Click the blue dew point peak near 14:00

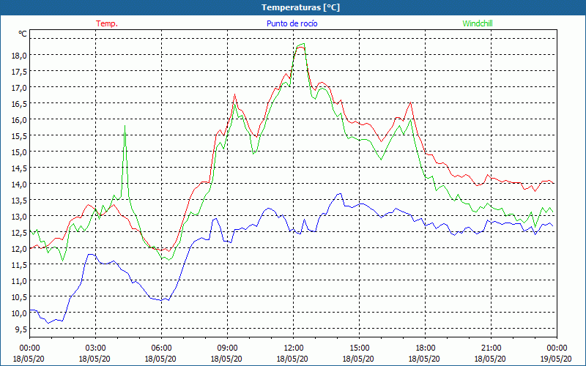[x=340, y=193]
